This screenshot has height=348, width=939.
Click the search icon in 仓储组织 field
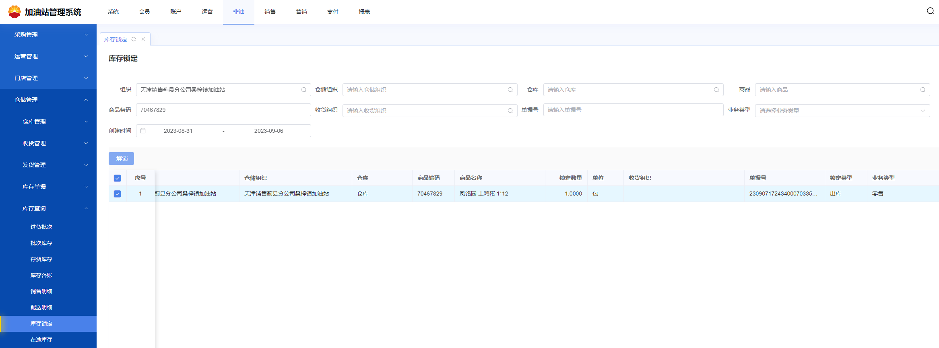click(510, 90)
